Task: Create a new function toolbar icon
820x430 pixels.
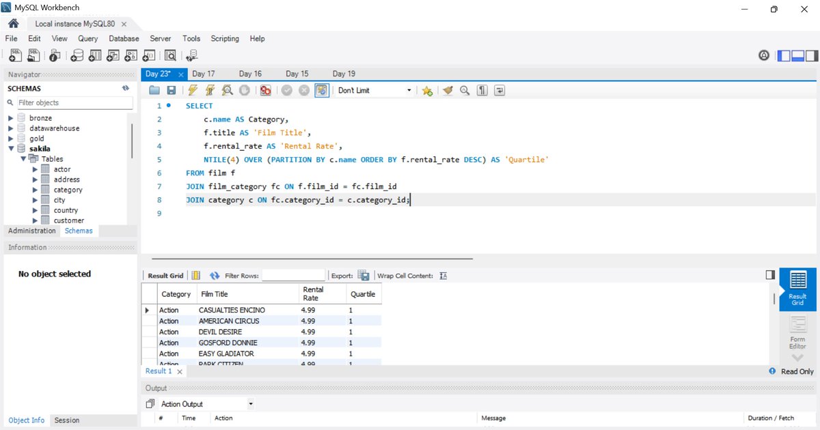Action: 149,55
